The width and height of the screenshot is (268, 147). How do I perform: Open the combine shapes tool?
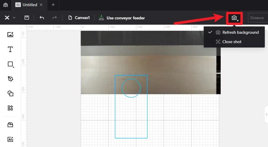(x=10, y=93)
